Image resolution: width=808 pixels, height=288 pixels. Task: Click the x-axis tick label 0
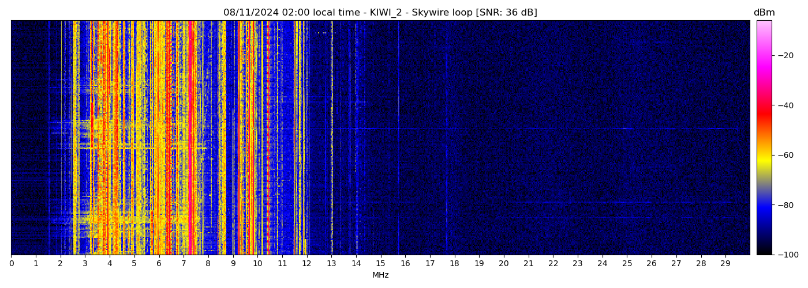click(11, 264)
